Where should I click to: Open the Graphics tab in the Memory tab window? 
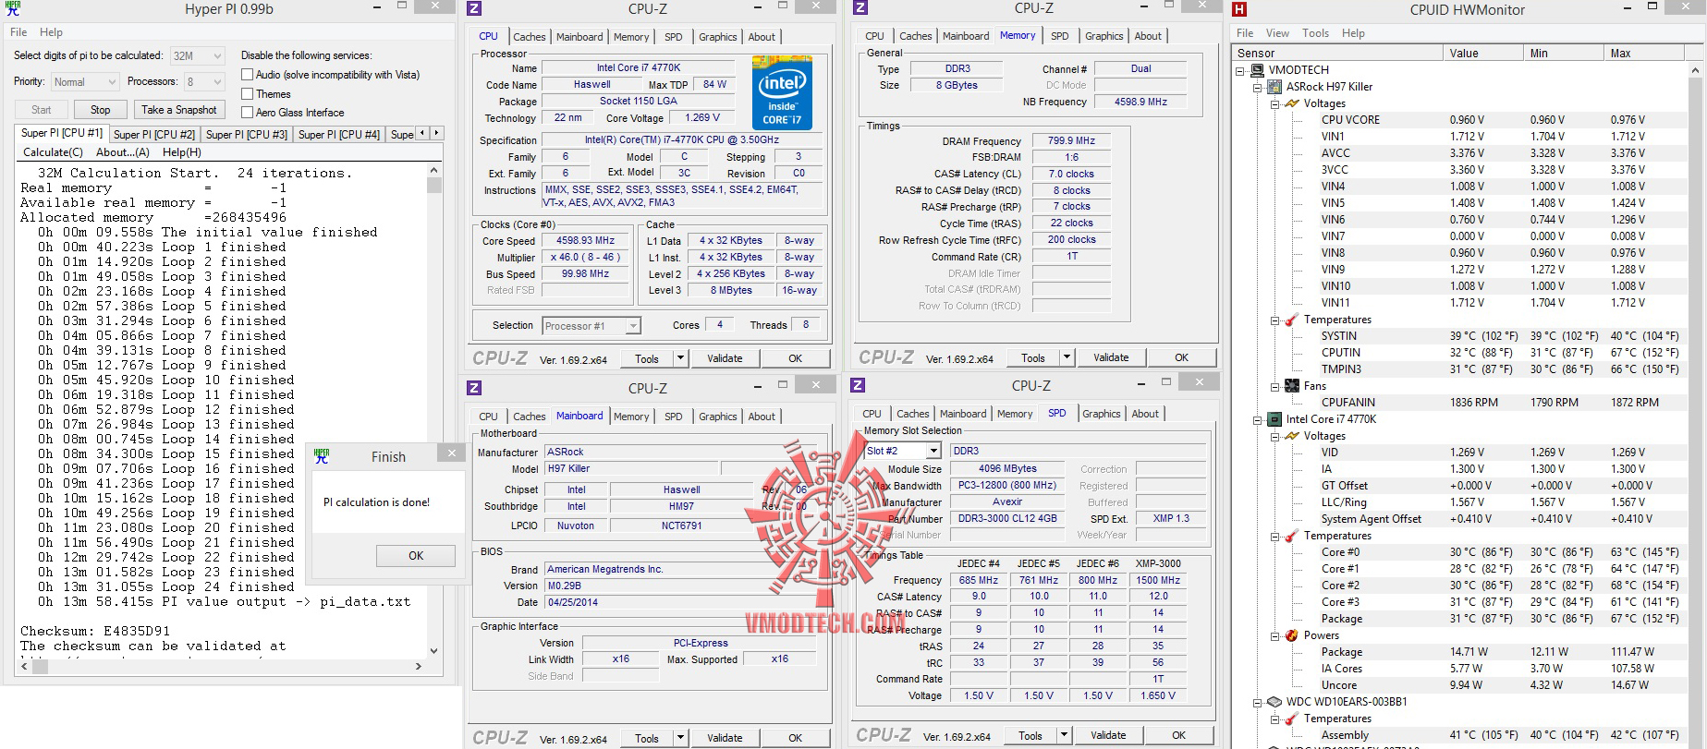(1104, 36)
